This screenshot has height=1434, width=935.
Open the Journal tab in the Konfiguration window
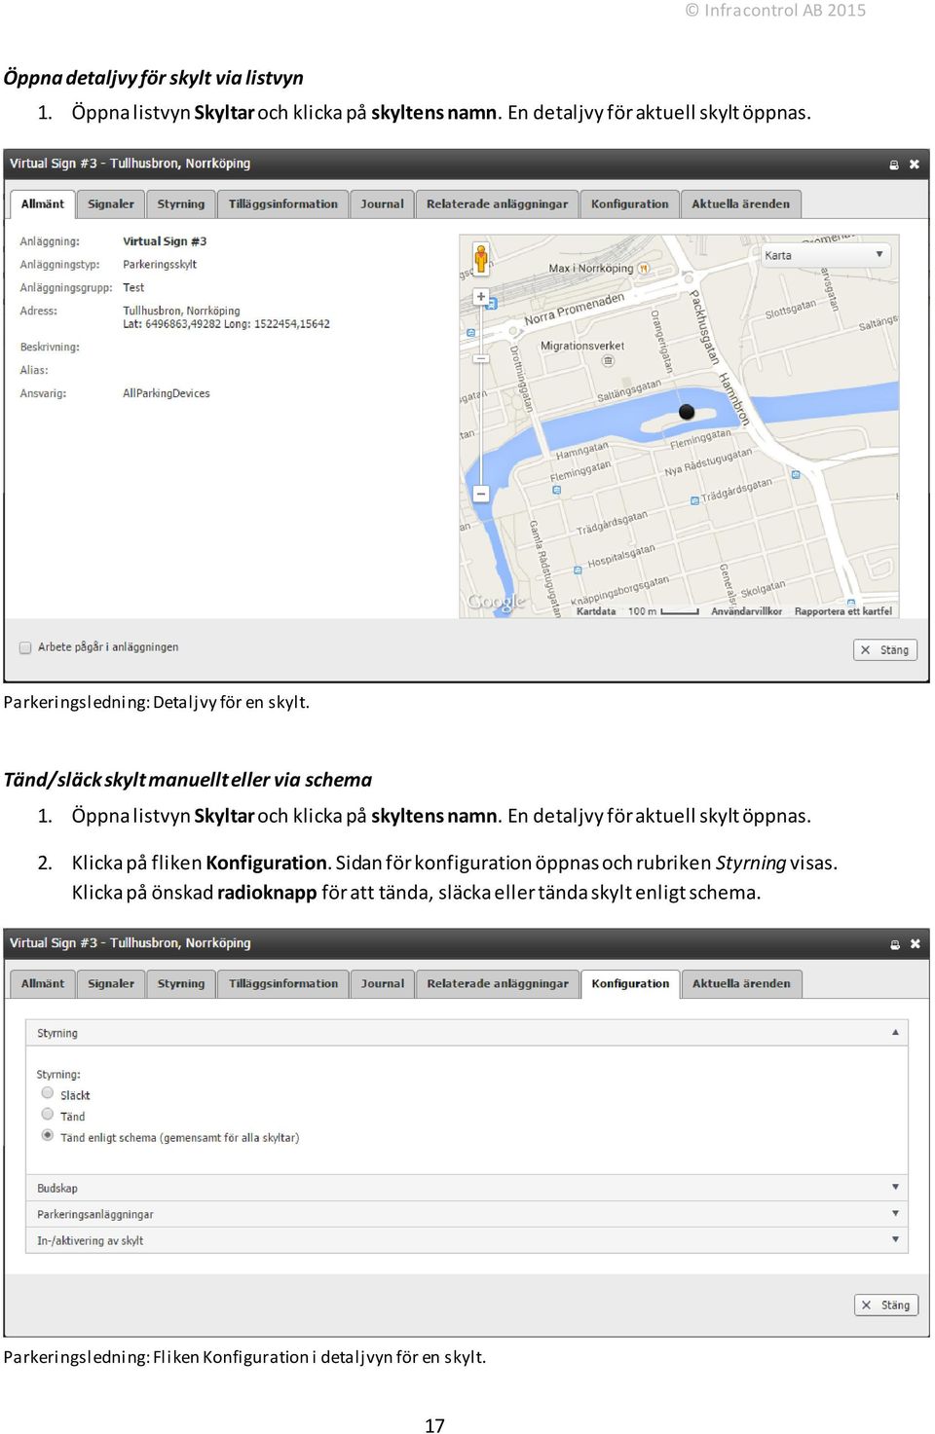[x=383, y=984]
